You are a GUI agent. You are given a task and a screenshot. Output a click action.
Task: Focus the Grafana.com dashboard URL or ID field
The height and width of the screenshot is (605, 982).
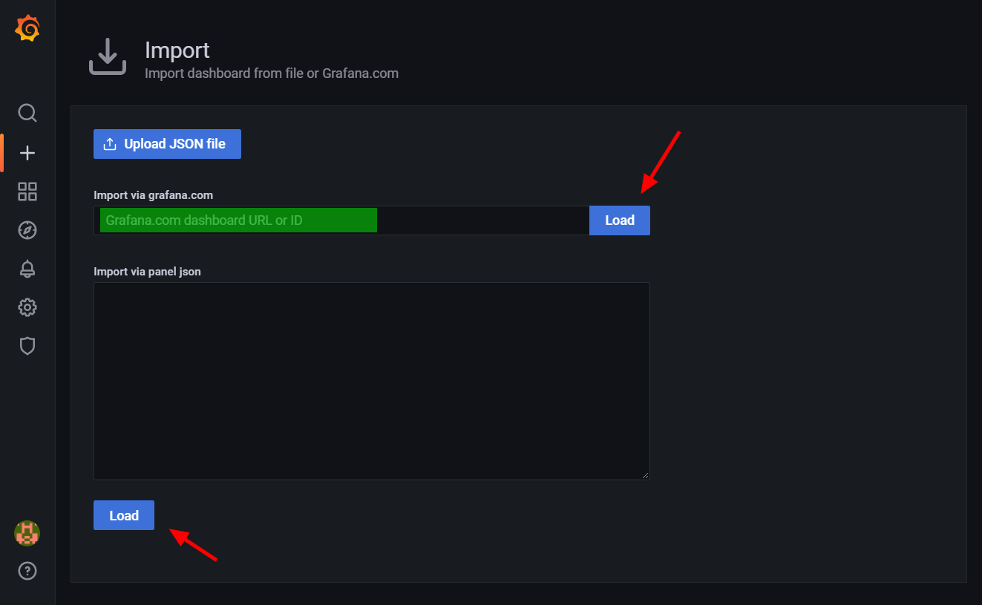(341, 220)
